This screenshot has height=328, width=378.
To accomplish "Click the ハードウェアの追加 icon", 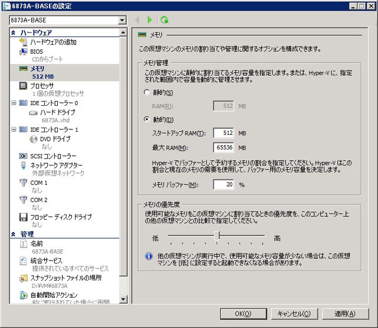I will [x=23, y=42].
